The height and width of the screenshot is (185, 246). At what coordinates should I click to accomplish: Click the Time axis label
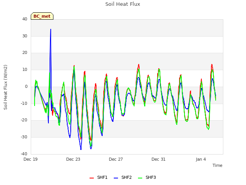click(218, 165)
